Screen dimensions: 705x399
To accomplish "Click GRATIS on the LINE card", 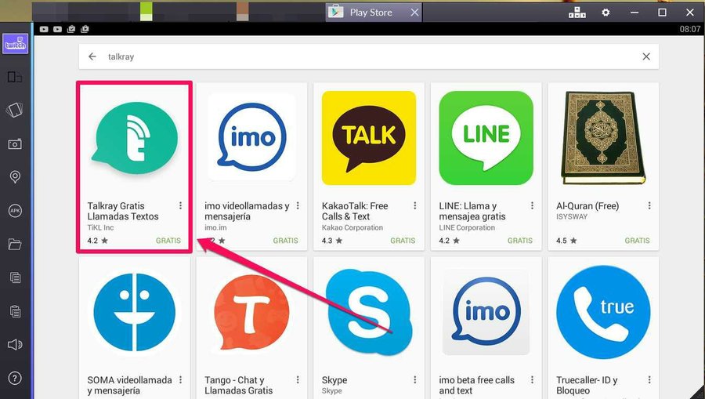I will coord(520,241).
